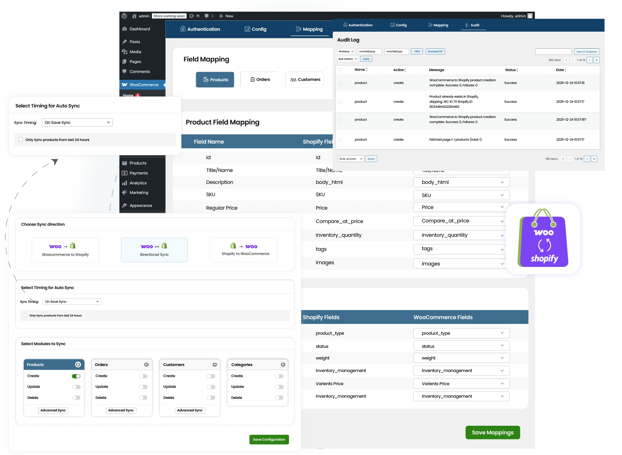622x455 pixels.
Task: Select the Orders mapping tab
Action: point(260,79)
